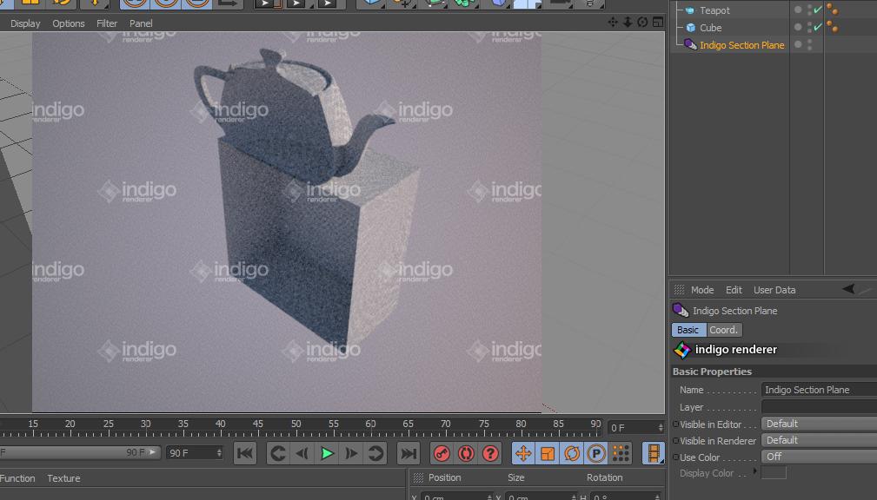Toggle rotation keyframe recording
The height and width of the screenshot is (500, 877).
(x=572, y=453)
